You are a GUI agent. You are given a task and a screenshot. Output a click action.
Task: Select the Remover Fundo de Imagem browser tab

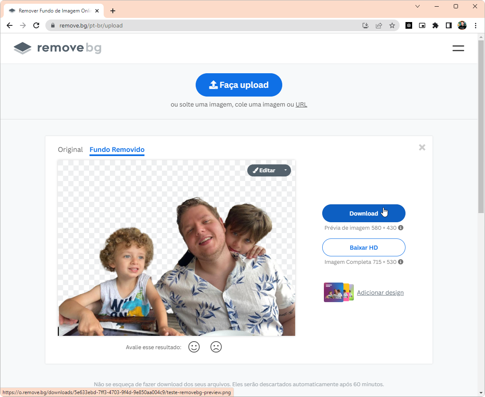[x=54, y=11]
